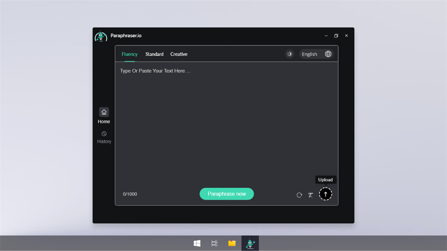Switch to the Fluency tab

[x=129, y=54]
